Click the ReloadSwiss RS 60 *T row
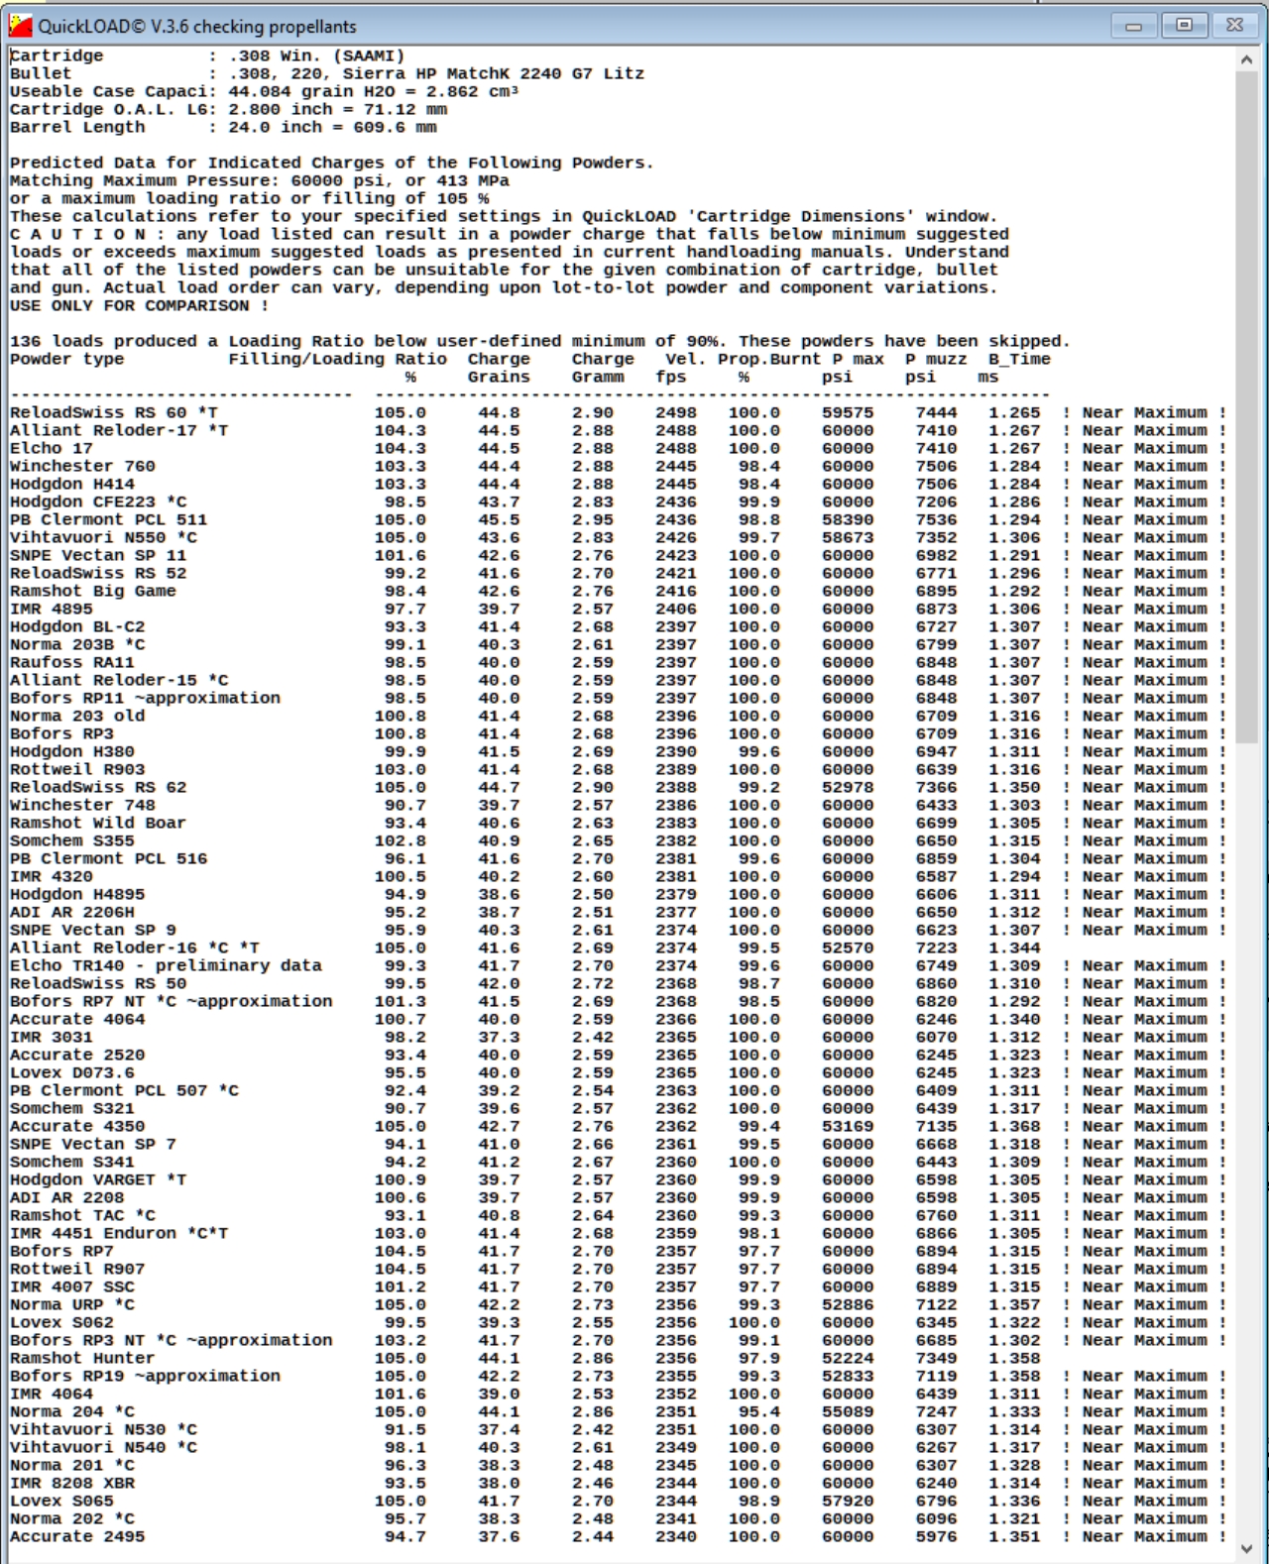1269x1564 pixels. point(618,413)
